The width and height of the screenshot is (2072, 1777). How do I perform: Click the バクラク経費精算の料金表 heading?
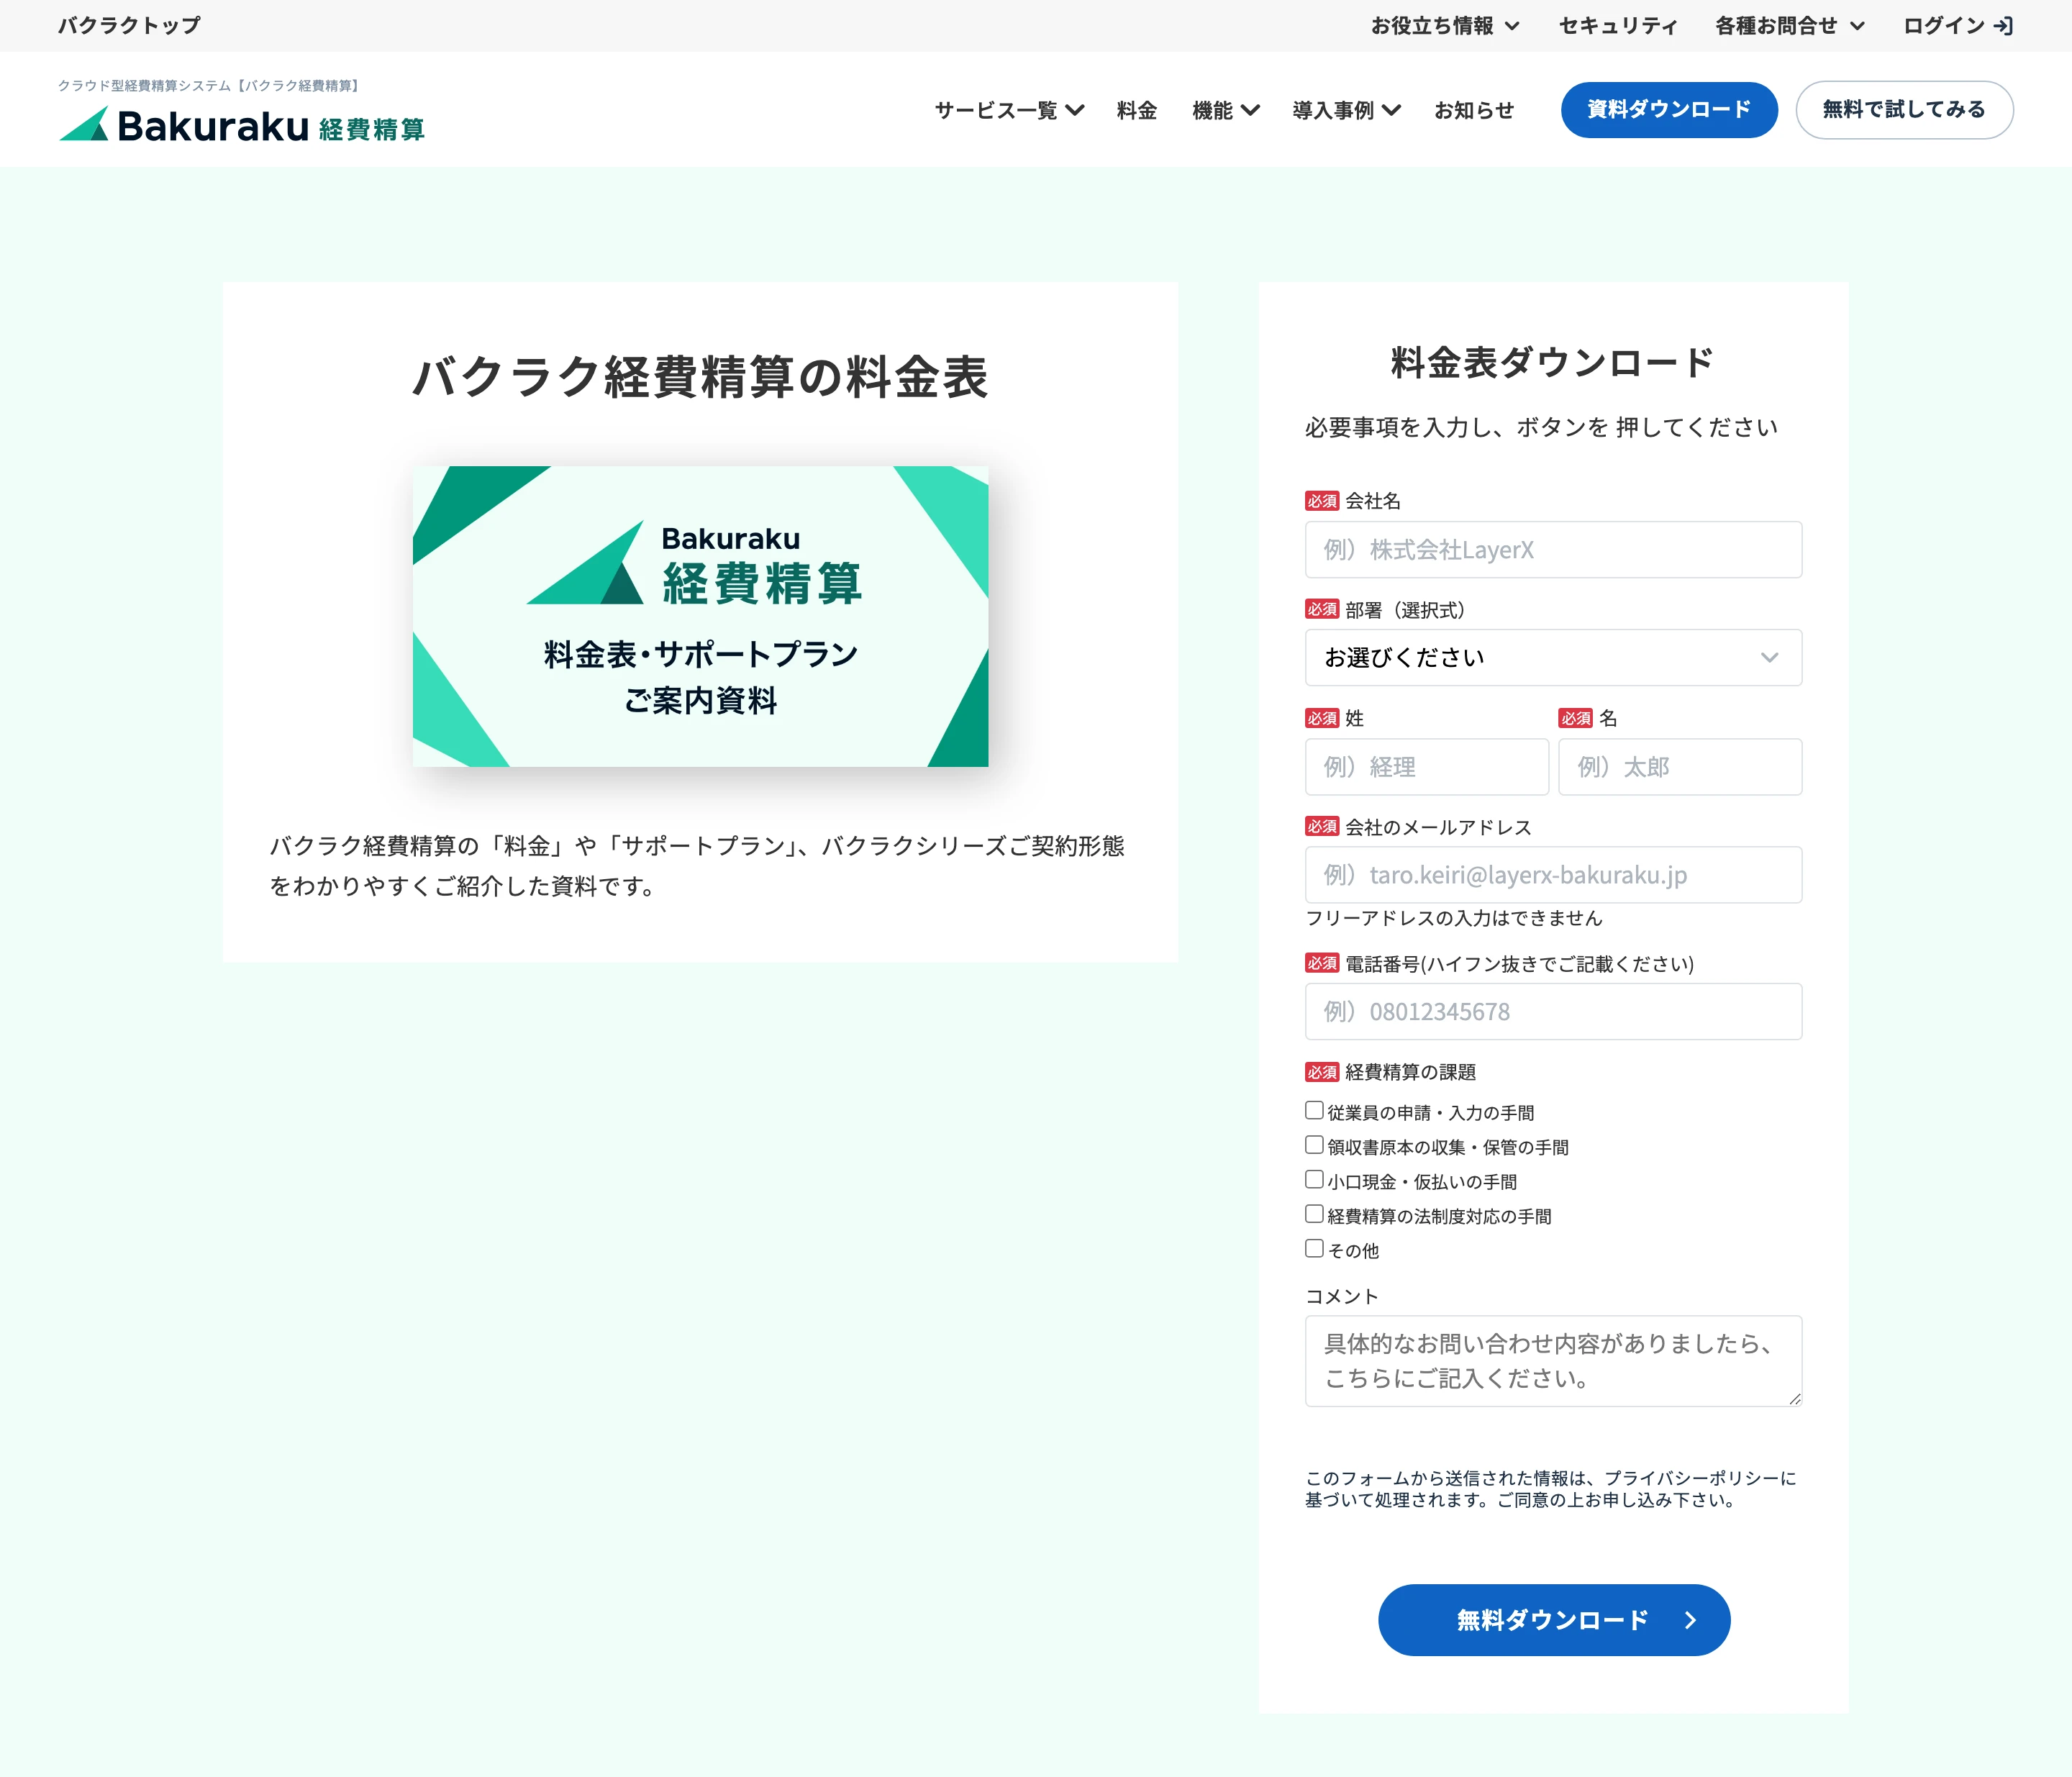click(x=700, y=377)
